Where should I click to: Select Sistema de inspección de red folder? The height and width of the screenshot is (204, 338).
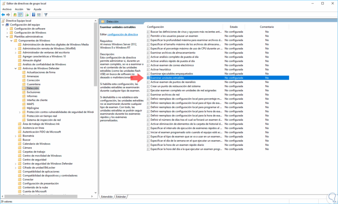click(x=44, y=120)
